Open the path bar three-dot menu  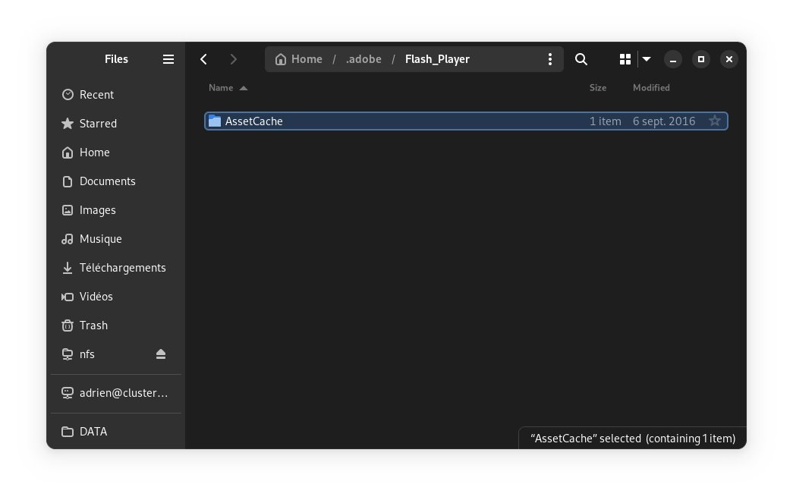click(x=549, y=59)
